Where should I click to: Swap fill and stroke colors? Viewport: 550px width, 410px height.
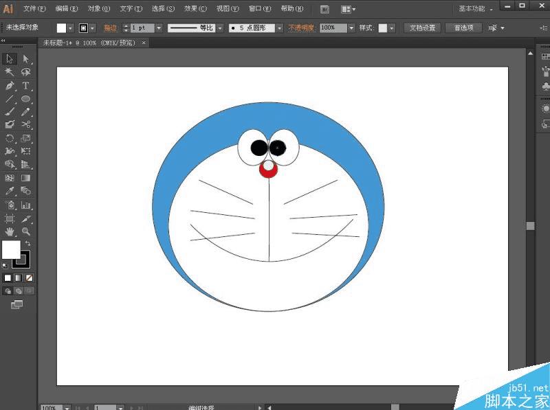pyautogui.click(x=28, y=244)
